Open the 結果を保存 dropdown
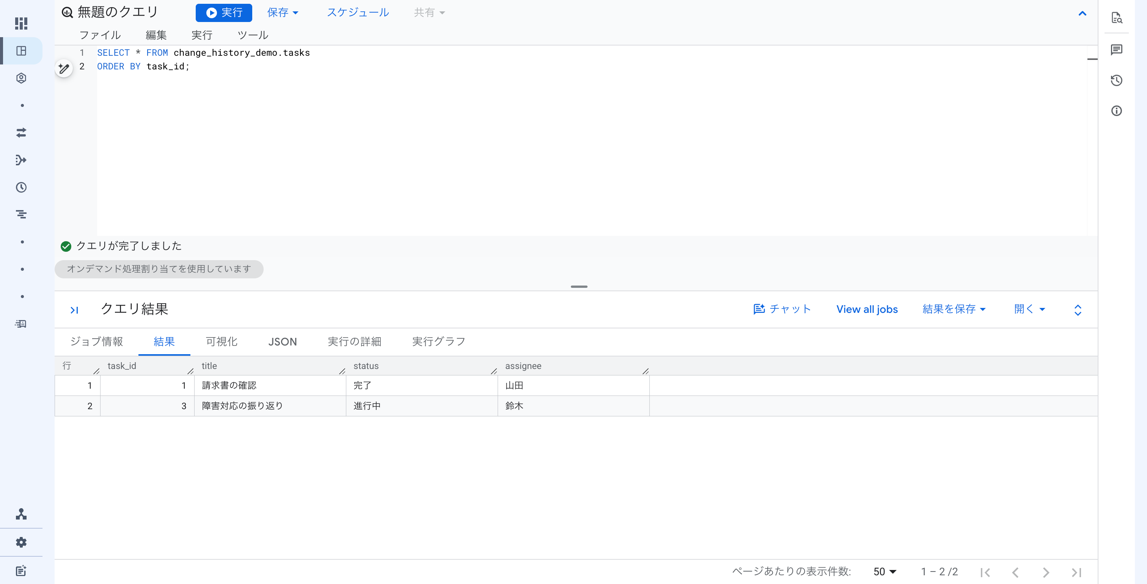The width and height of the screenshot is (1147, 584). (x=954, y=309)
